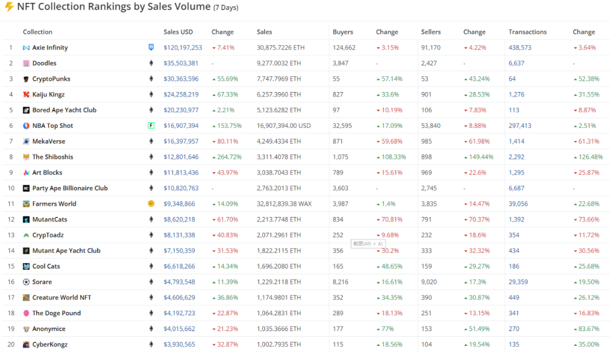Click the $120,197,253 sales value link

click(183, 47)
